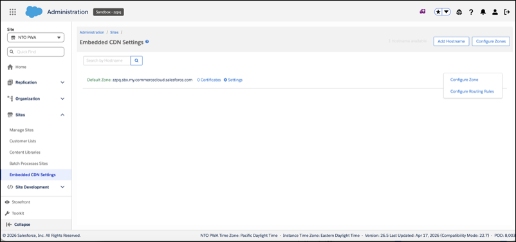
Task: Click the Administration header title
Action: 68,12
